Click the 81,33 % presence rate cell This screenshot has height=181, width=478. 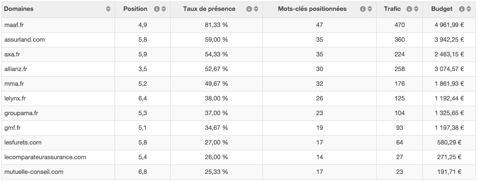[216, 25]
